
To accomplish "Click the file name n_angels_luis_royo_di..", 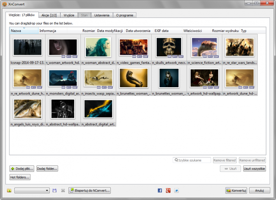I will 28,125.
